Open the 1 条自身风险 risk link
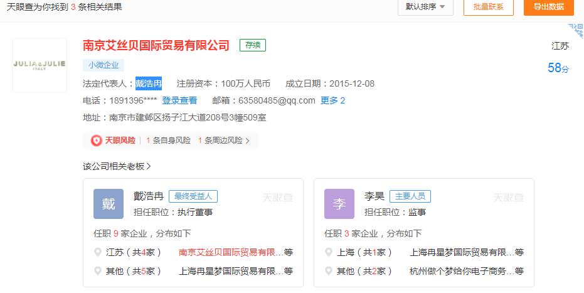This screenshot has width=584, height=293. pos(168,141)
